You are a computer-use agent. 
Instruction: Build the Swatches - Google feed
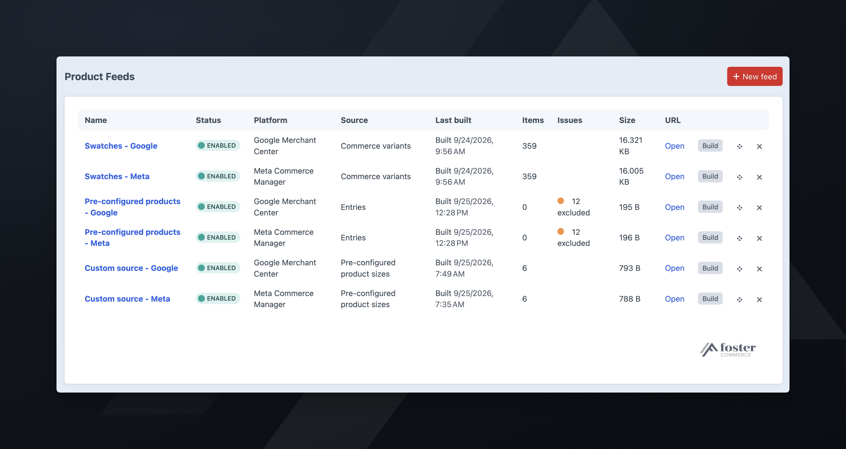710,146
